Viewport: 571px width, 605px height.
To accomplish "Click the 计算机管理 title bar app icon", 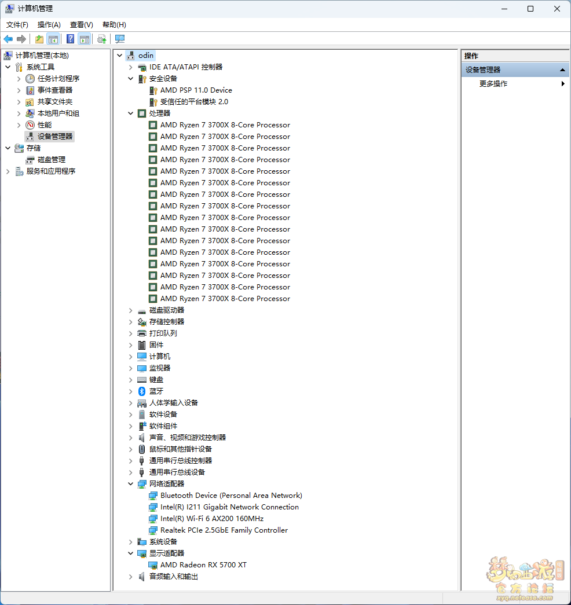I will (10, 9).
